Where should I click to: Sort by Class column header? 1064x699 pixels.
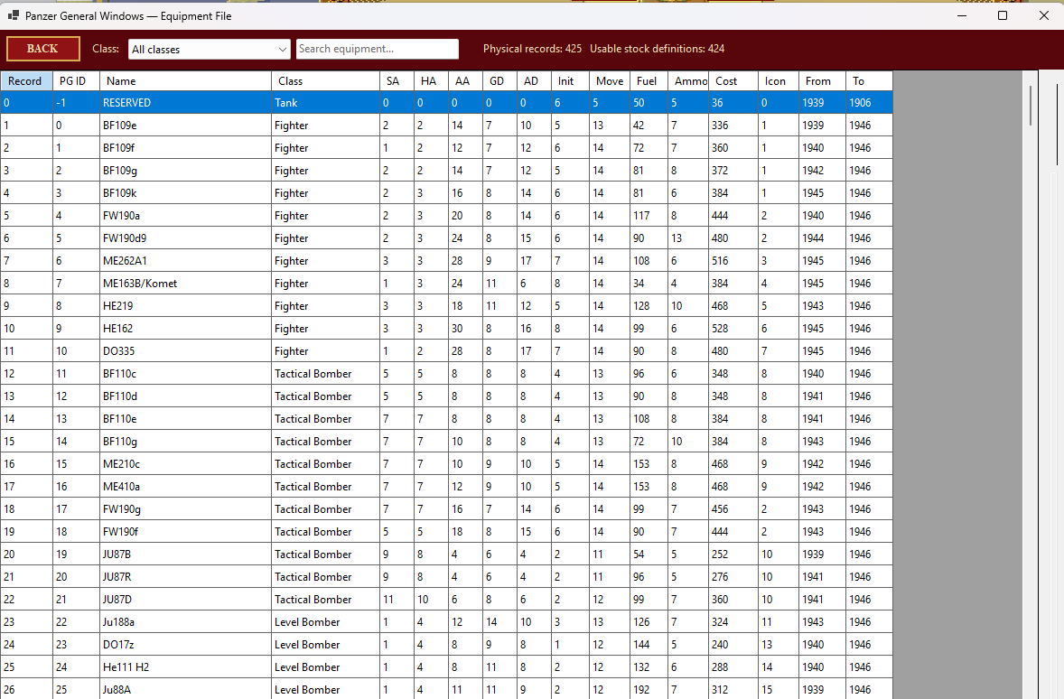click(x=326, y=80)
